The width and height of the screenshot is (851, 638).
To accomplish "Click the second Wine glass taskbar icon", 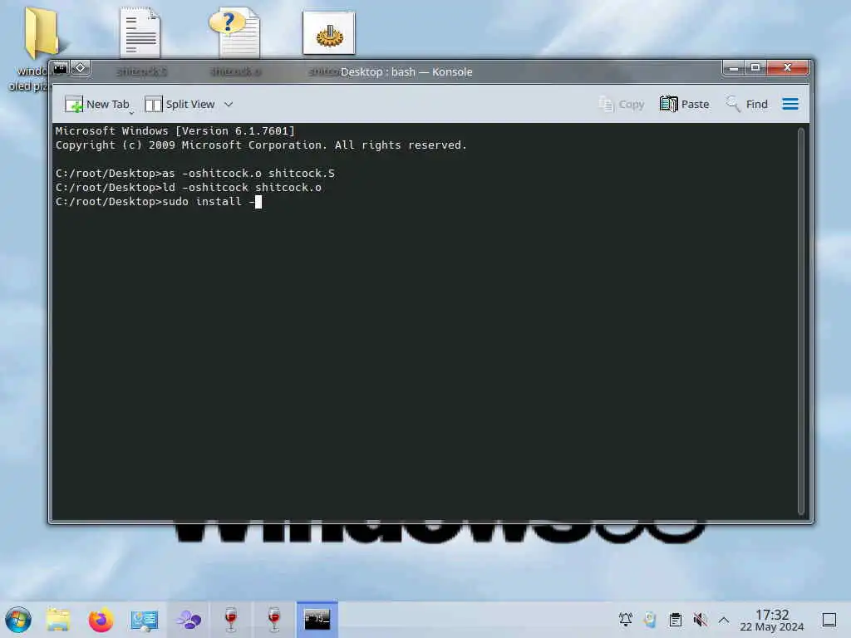I will point(274,620).
